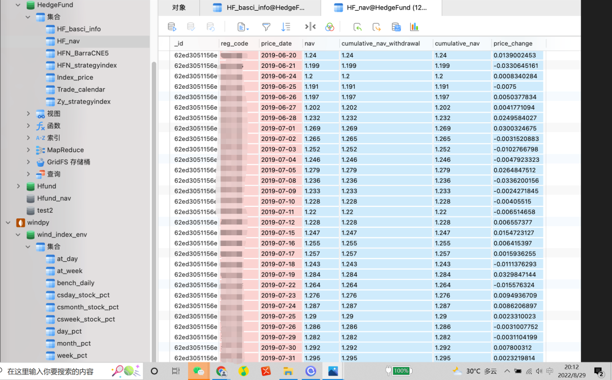Click the three-circle color icon
Viewport: 612px width, 380px height.
[330, 27]
